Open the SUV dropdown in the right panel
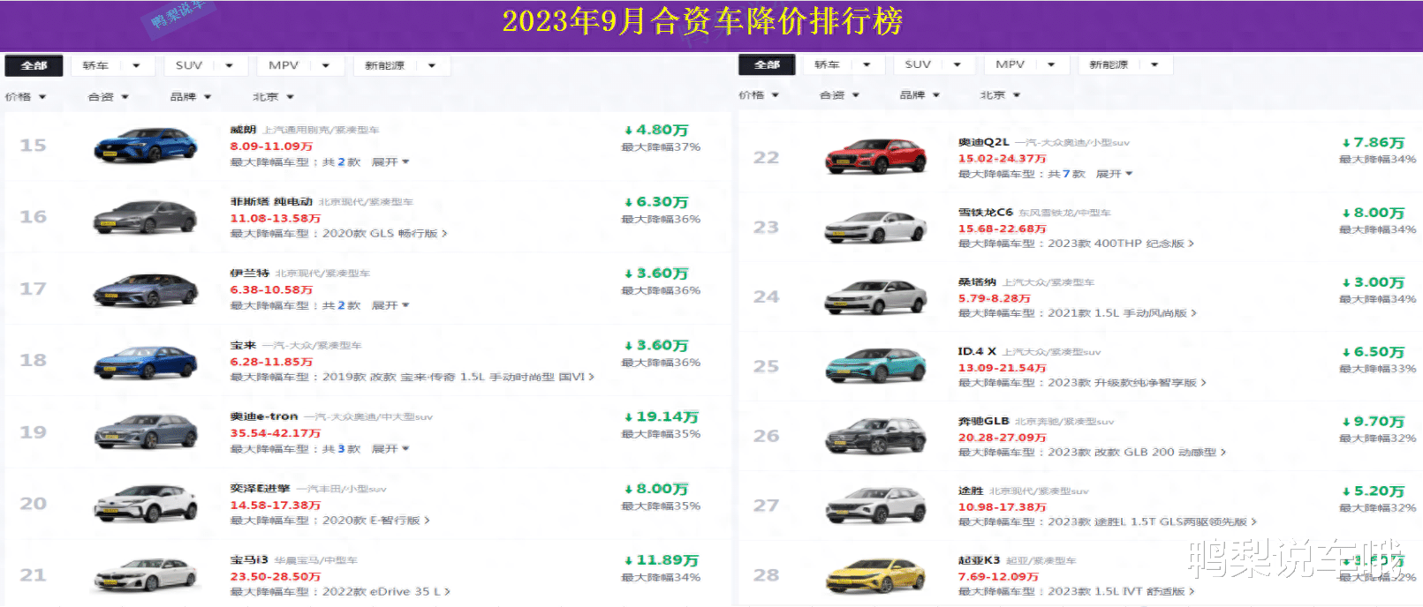Image resolution: width=1423 pixels, height=607 pixels. point(934,64)
